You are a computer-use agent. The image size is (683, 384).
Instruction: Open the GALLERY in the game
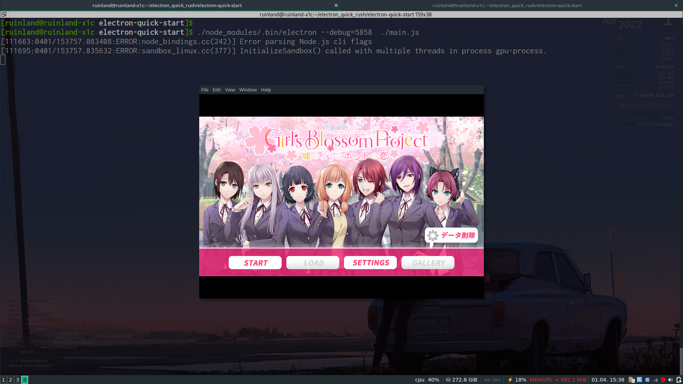pyautogui.click(x=428, y=263)
